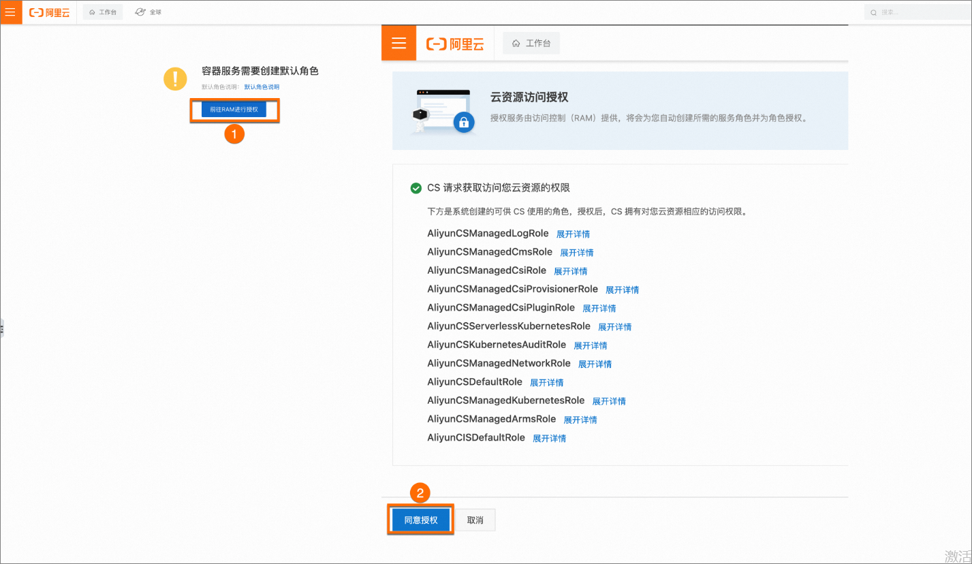The image size is (972, 564).
Task: Open 工作台 in the outer top bar
Action: point(103,12)
